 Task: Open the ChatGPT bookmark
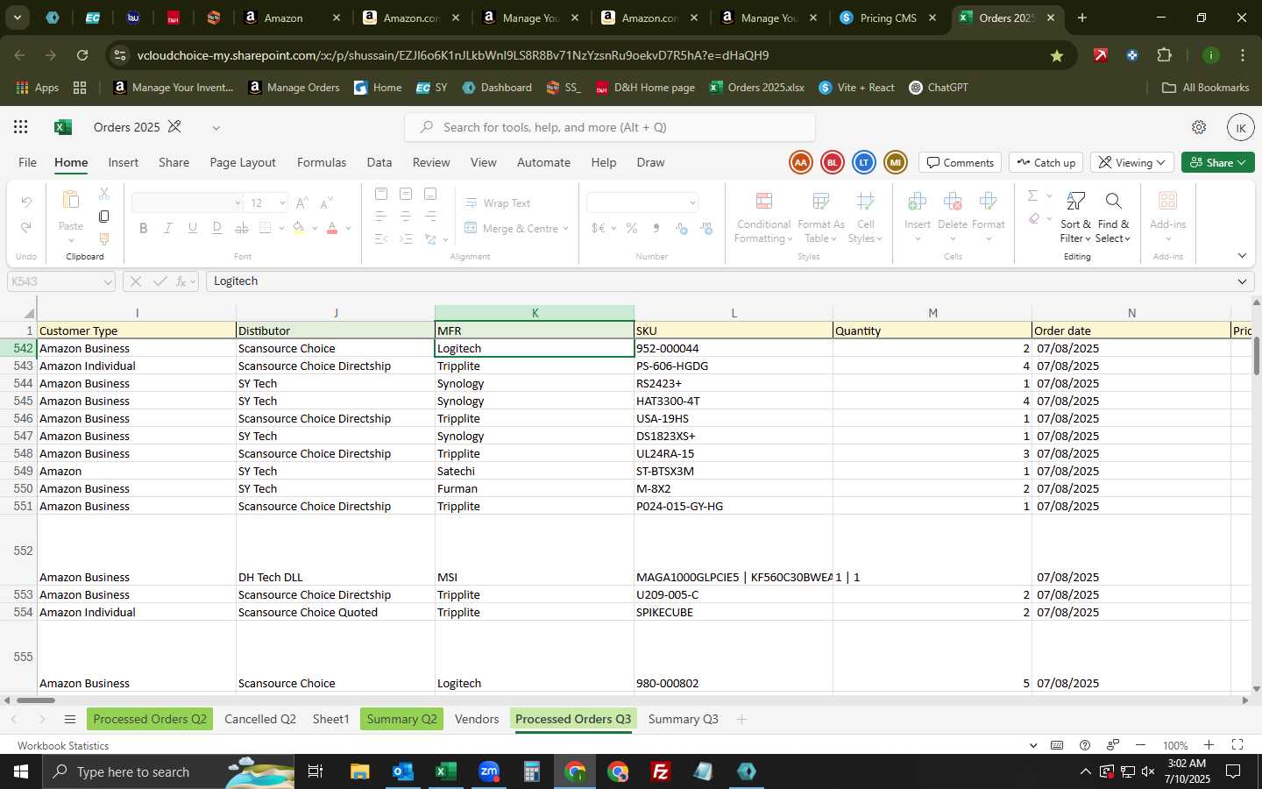click(x=939, y=88)
